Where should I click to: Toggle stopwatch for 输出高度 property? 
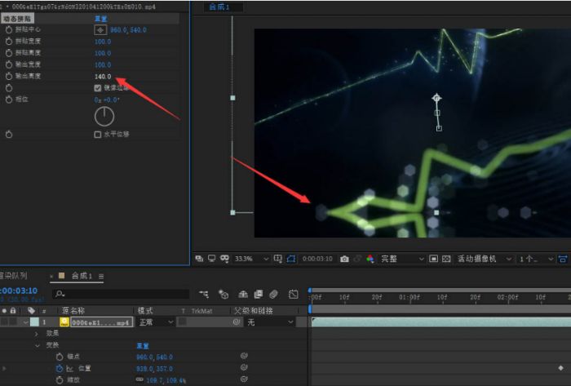click(x=9, y=76)
